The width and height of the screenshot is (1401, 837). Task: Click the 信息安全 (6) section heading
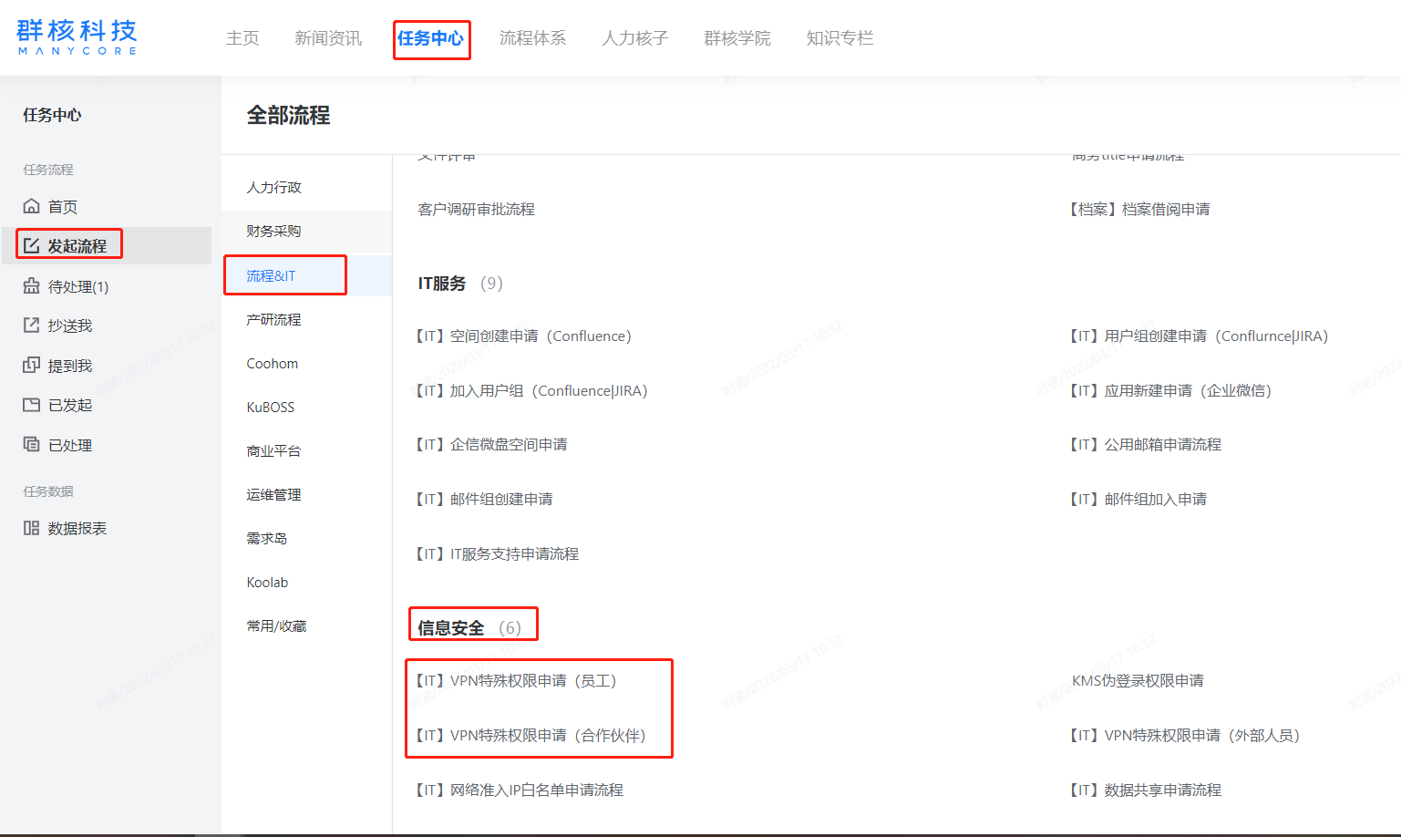point(469,627)
